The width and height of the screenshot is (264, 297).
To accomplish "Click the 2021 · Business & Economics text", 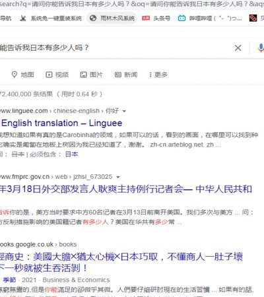I will point(66,280).
